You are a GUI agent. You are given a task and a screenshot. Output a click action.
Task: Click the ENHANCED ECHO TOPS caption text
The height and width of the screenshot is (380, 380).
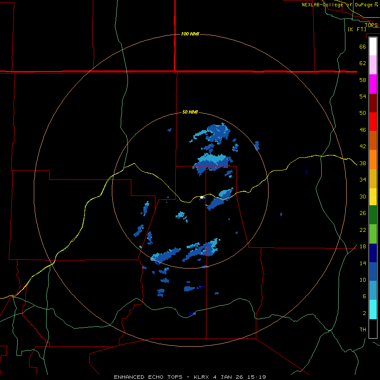click(x=148, y=377)
